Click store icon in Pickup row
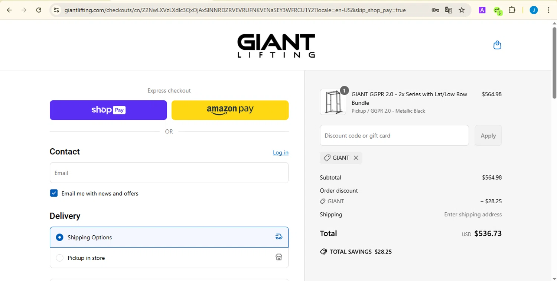 tap(279, 257)
